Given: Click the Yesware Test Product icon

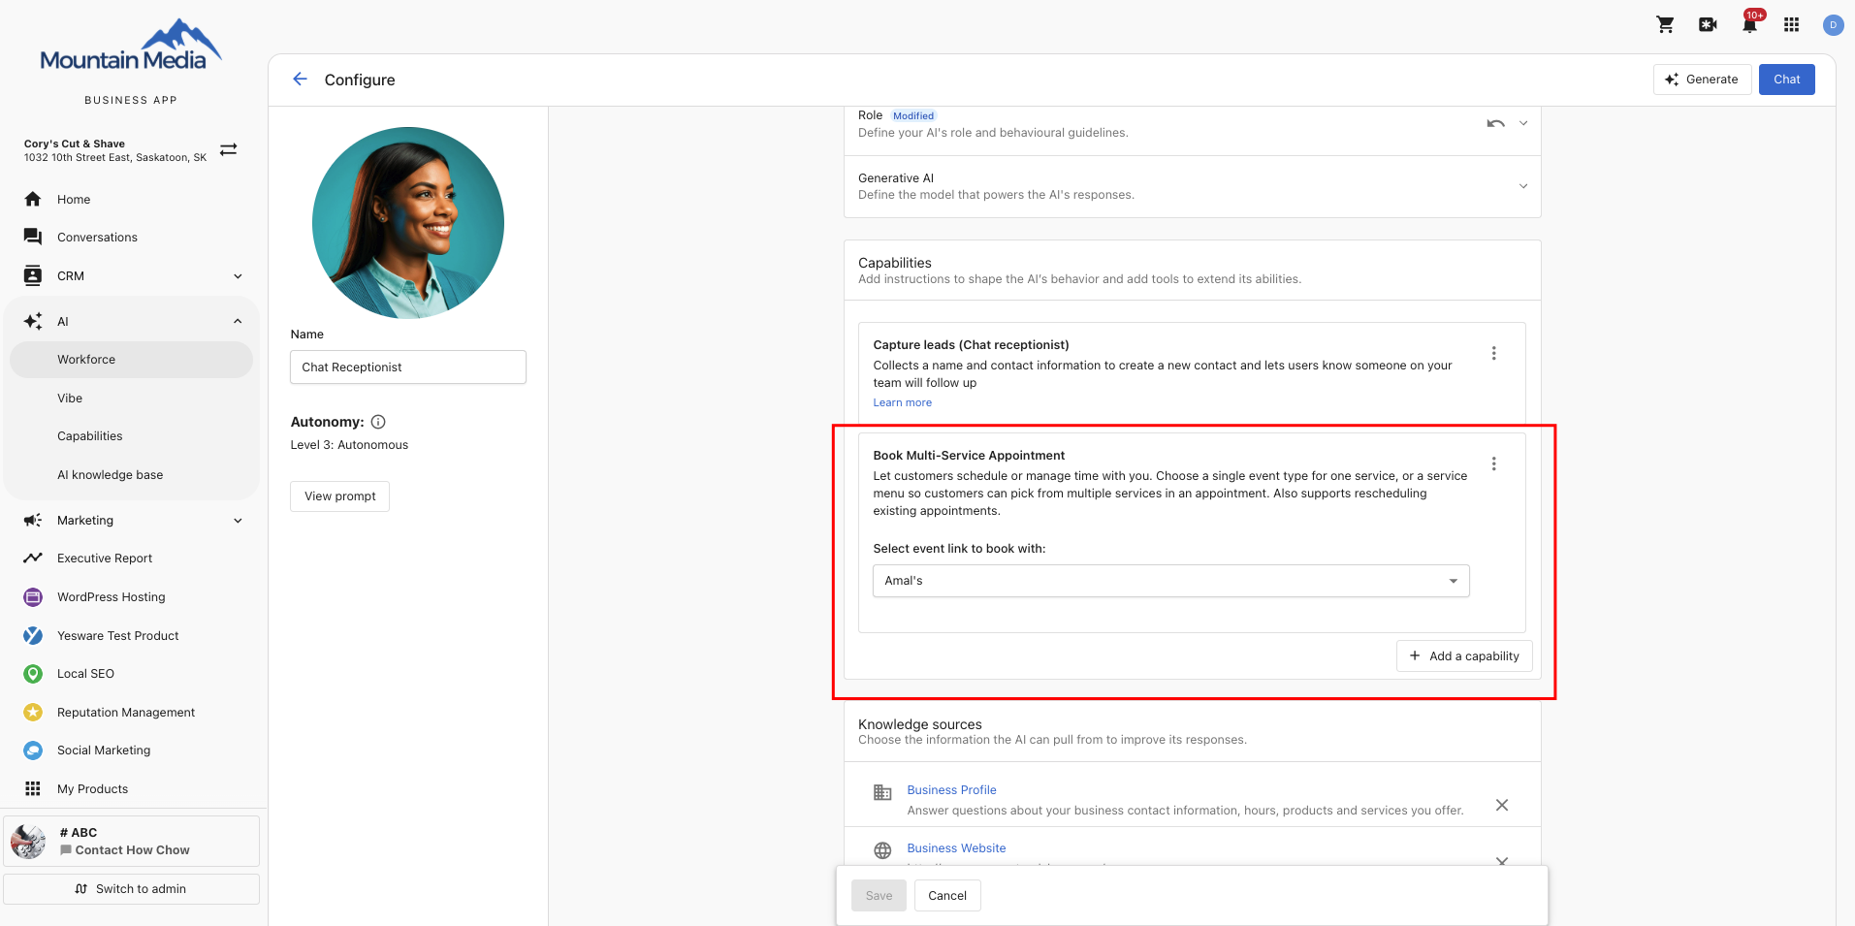Looking at the screenshot, I should [x=33, y=635].
